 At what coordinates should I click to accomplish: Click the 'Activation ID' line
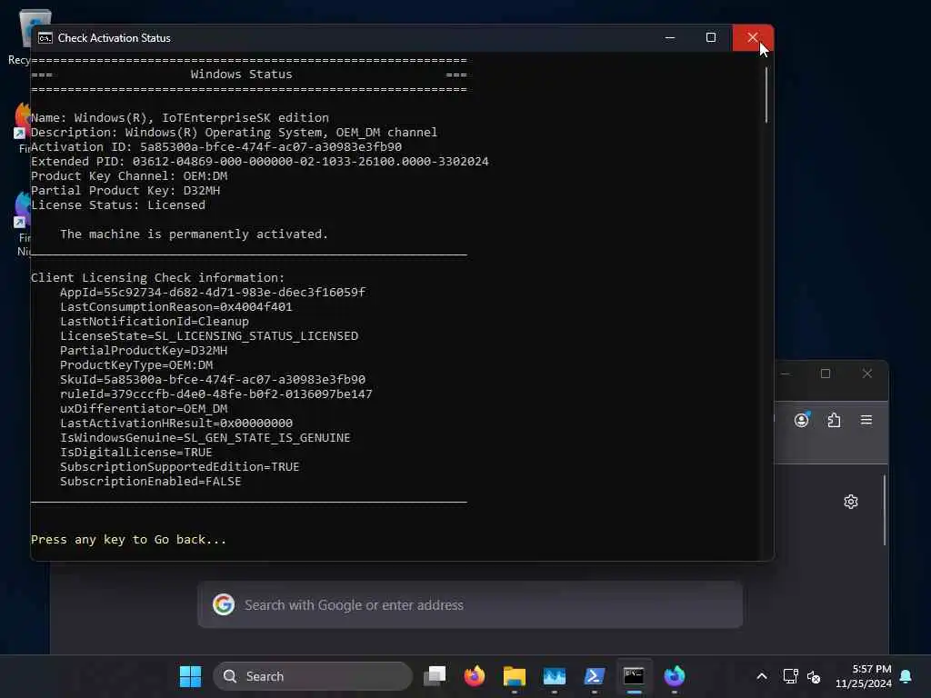pos(216,146)
